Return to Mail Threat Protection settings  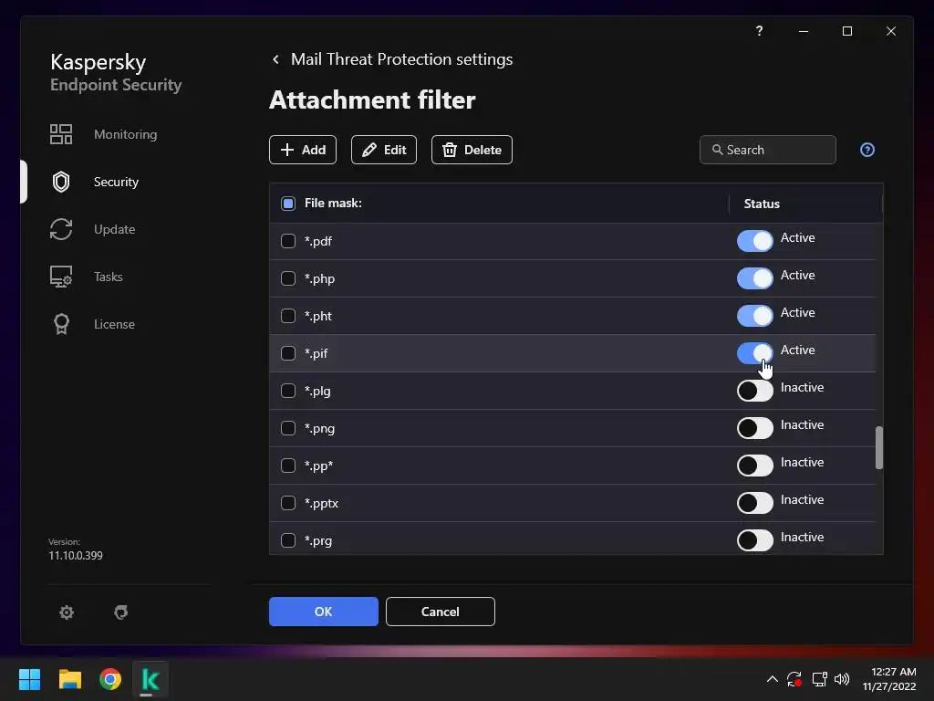401,59
